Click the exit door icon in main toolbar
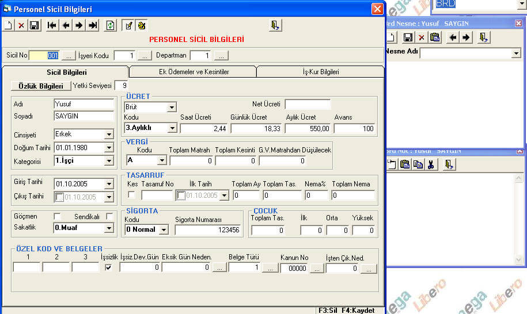The height and width of the screenshot is (314, 527). (275, 25)
